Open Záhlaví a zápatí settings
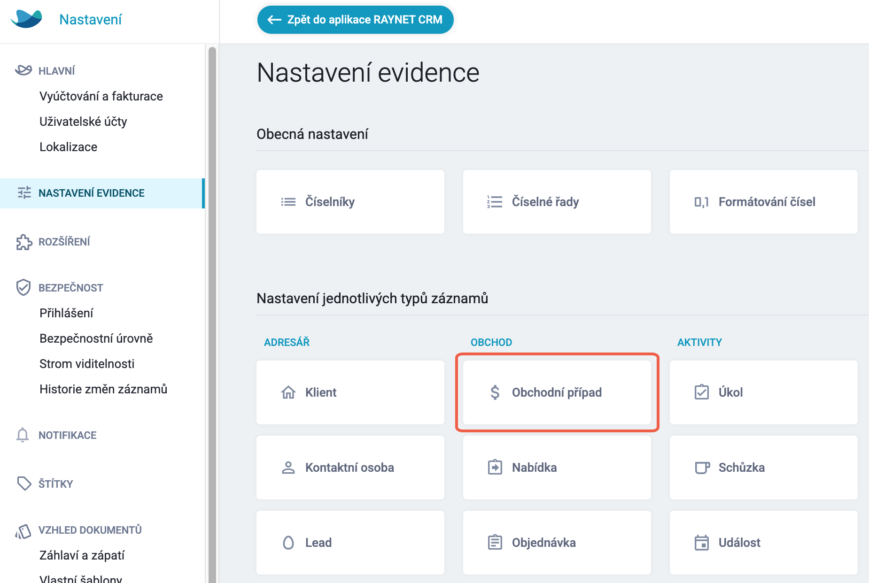 (82, 555)
